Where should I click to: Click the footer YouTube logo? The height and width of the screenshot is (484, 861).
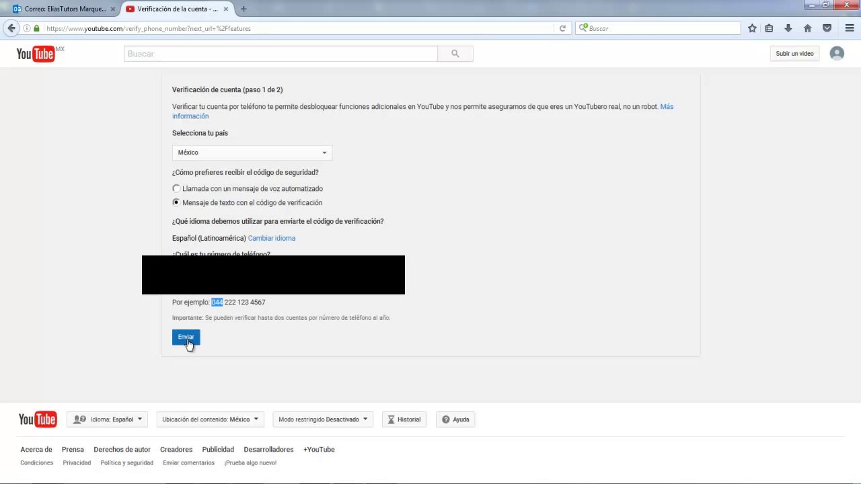coord(38,419)
